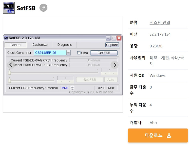This screenshot has width=190, height=145.
Task: Show previous screenshot with left arrow
Action: point(11,65)
